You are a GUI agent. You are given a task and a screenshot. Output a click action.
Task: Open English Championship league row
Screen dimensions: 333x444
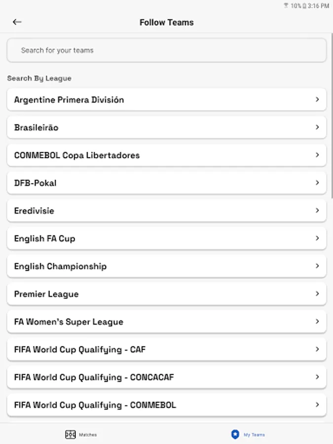166,266
